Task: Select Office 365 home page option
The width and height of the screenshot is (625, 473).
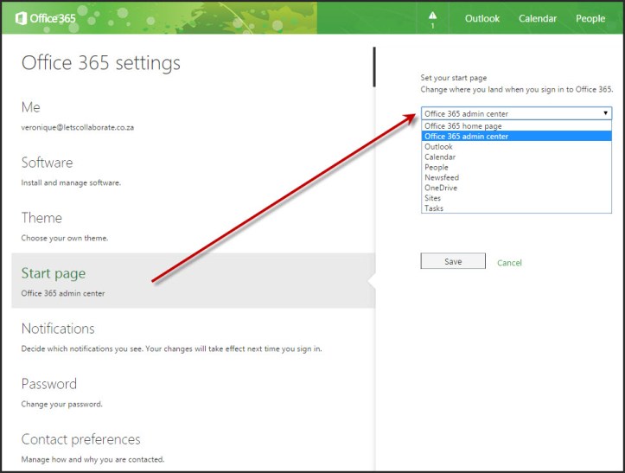Action: pos(465,126)
